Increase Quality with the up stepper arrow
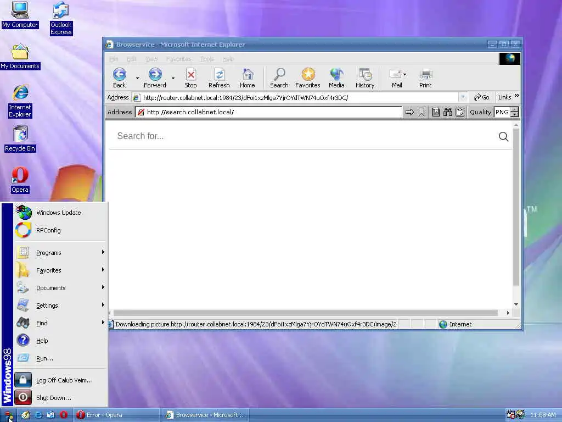The width and height of the screenshot is (562, 422). coord(515,110)
